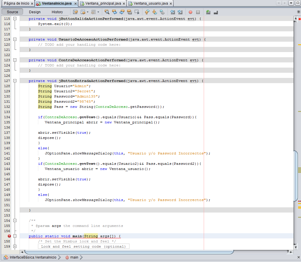The width and height of the screenshot is (301, 262).
Task: Close the Ventana_principal.java tab
Action: pos(124,3)
